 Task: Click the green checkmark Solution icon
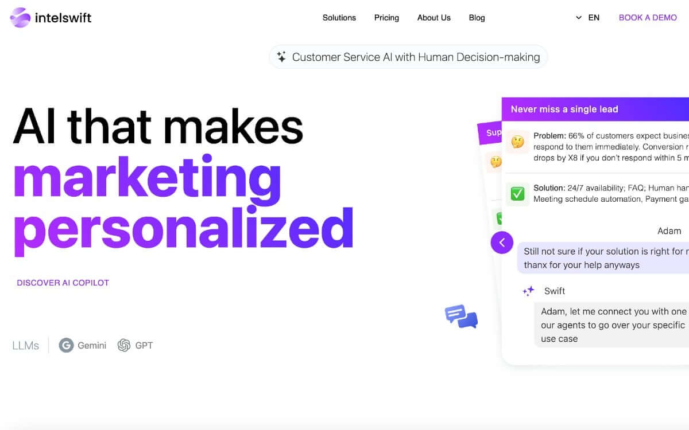tap(518, 194)
